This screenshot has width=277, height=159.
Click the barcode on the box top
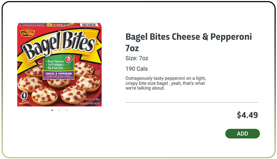point(89,25)
